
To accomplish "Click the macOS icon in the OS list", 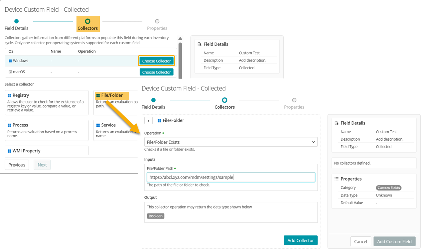I will tap(10, 72).
